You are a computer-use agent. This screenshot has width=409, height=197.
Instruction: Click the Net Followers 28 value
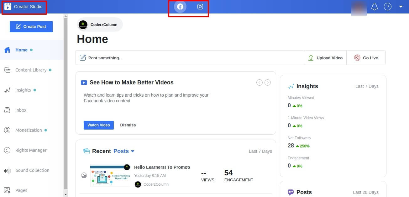(291, 146)
